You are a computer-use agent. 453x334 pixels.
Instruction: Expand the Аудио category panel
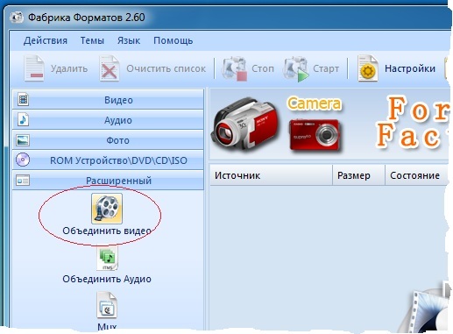click(x=108, y=120)
